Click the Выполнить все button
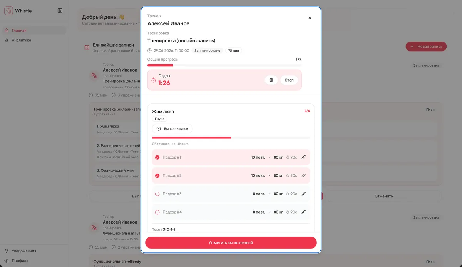The image size is (462, 267). 172,128
